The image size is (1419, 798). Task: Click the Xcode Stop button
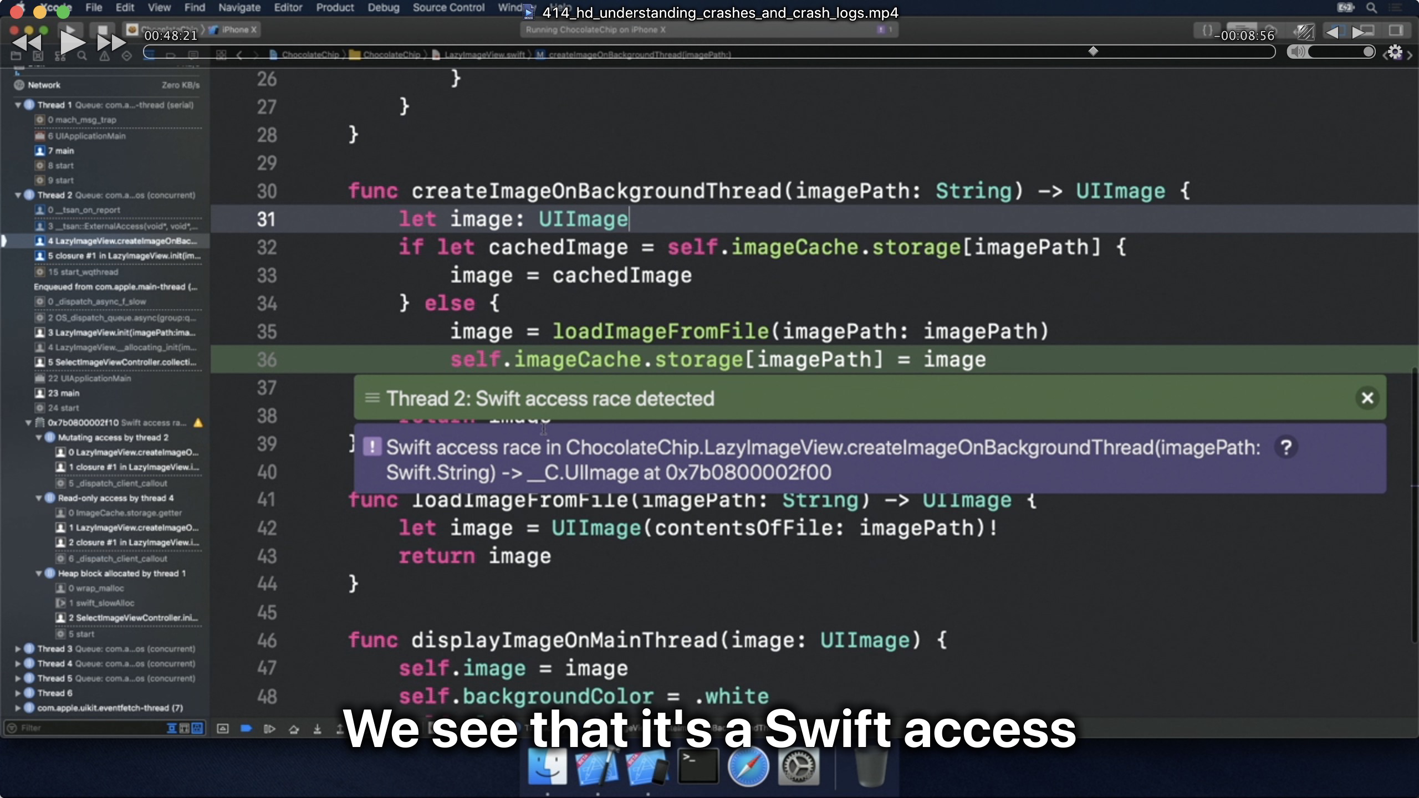pos(102,29)
